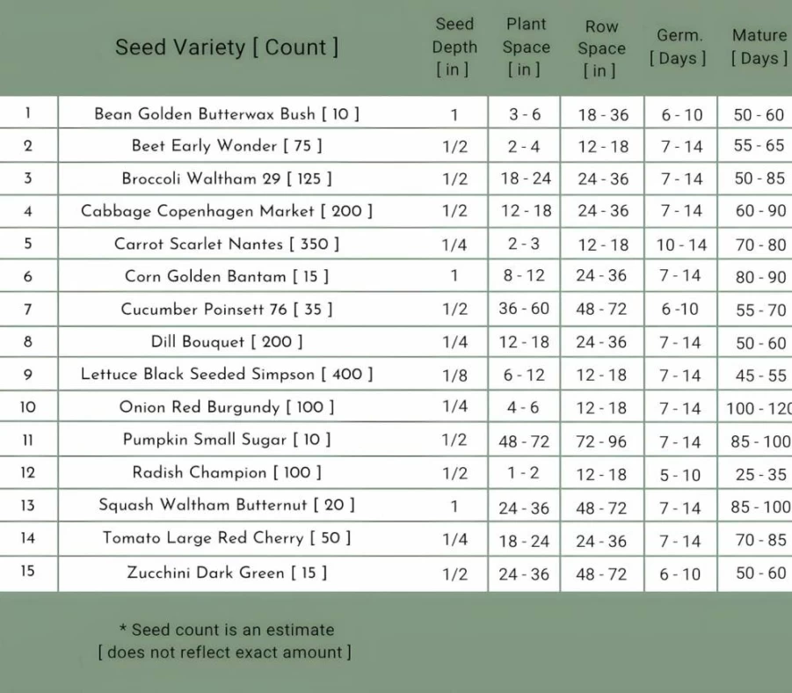Click the Seed Variety [ Count ] header
This screenshot has width=792, height=693.
click(x=227, y=47)
